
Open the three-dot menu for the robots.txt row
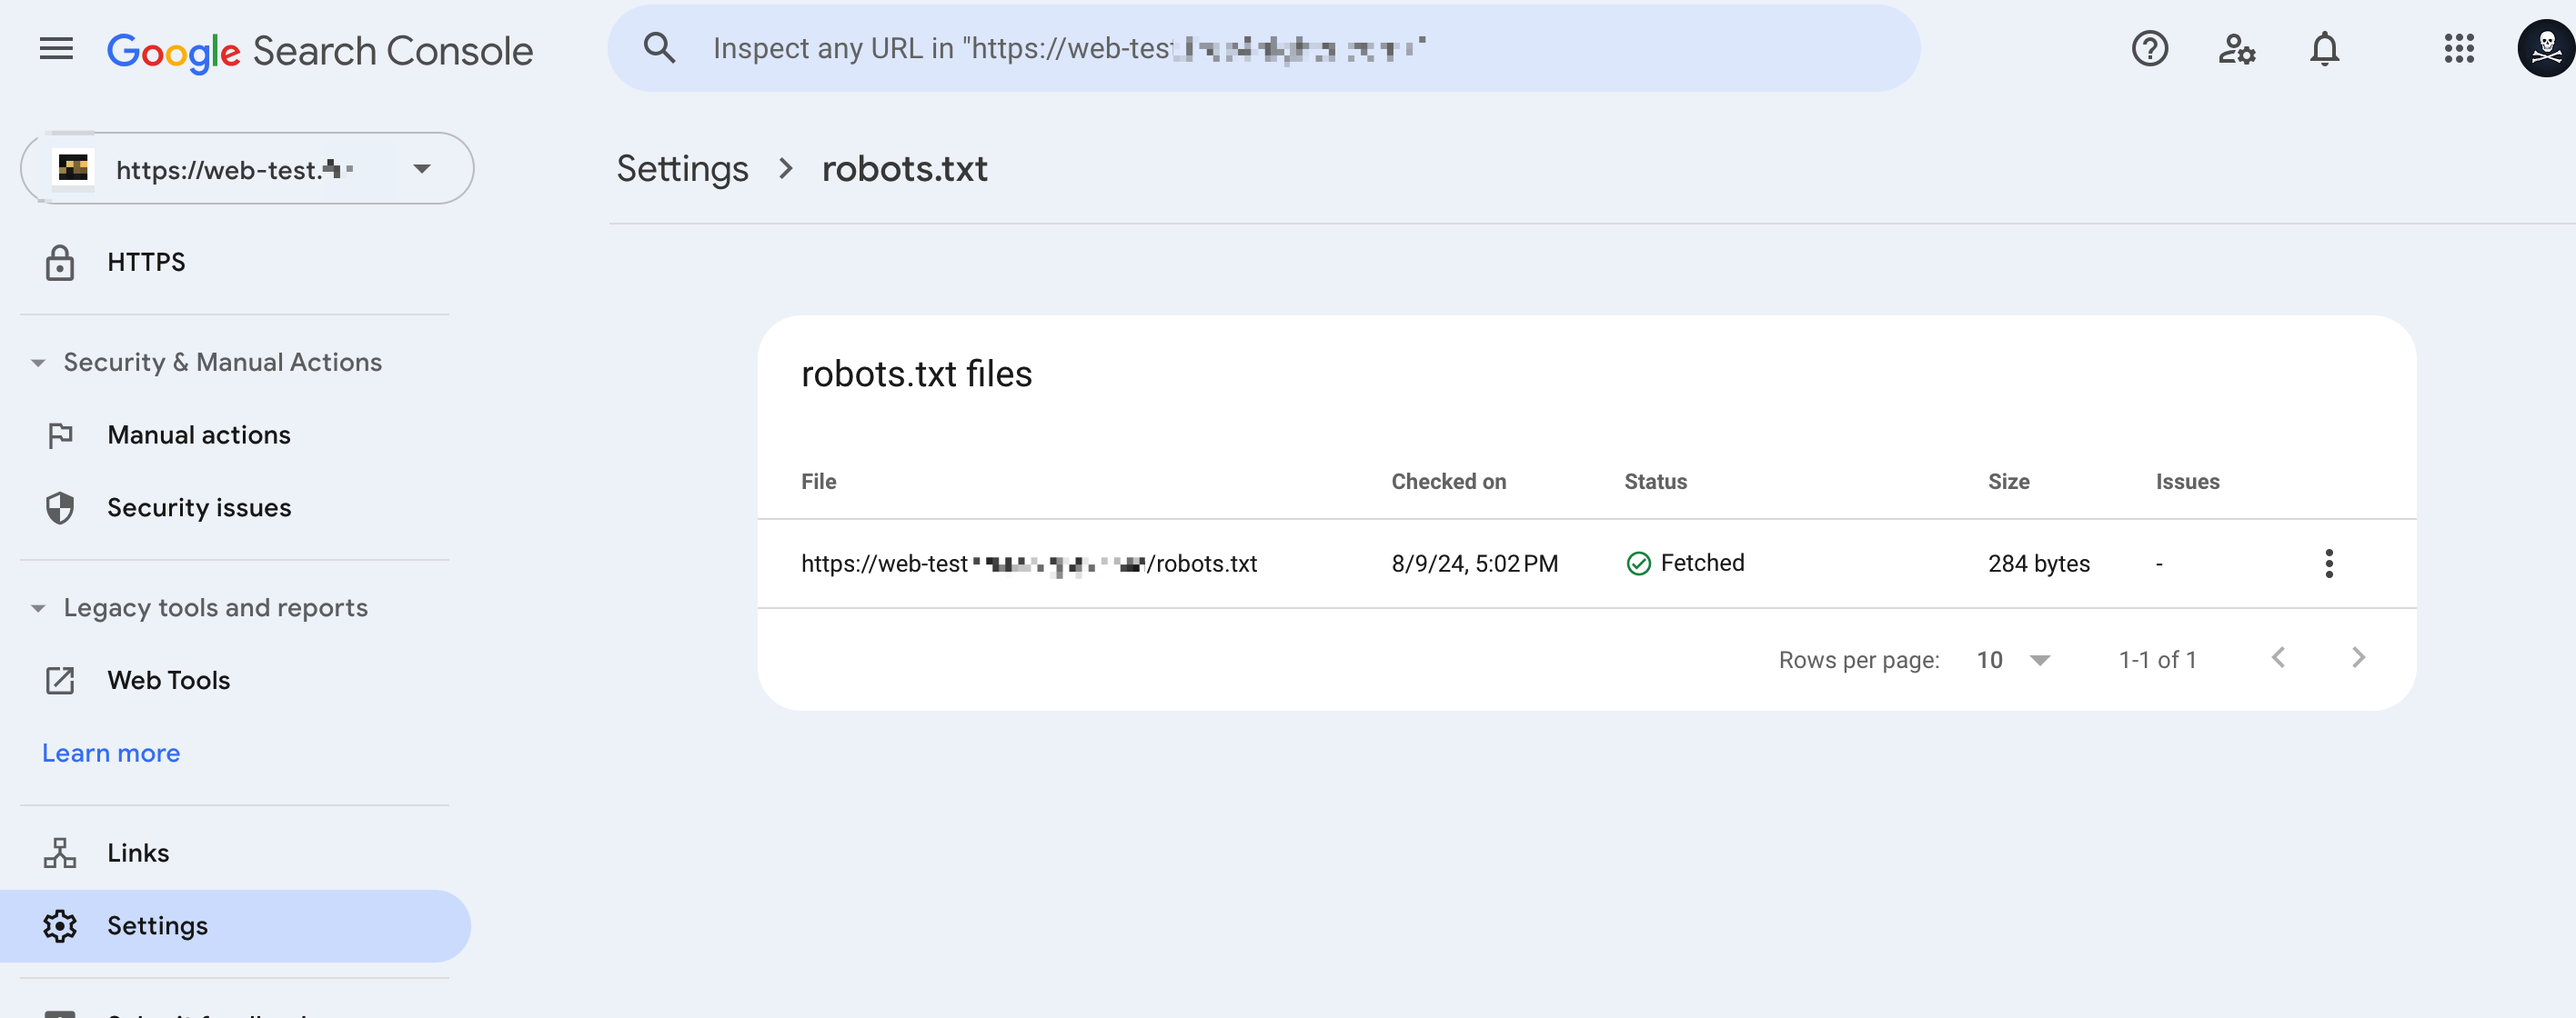coord(2330,564)
